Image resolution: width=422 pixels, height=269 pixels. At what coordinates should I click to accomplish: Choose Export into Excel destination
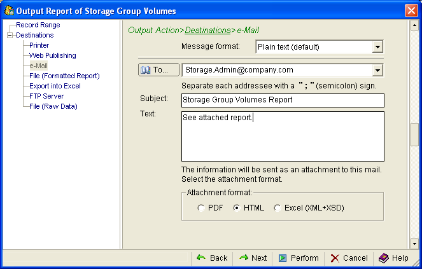coord(55,86)
